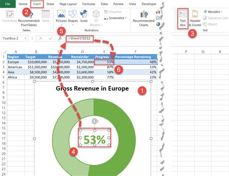Select the 53% text box in chart

pos(95,137)
